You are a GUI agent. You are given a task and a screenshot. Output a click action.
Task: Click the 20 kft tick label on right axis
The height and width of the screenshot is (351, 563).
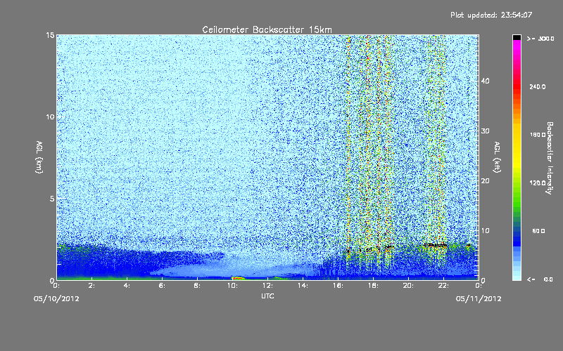[485, 181]
